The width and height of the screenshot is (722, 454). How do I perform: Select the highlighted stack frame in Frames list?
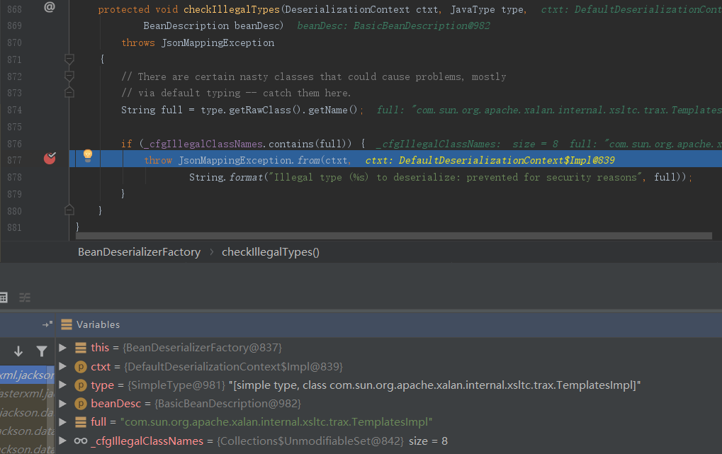click(27, 375)
